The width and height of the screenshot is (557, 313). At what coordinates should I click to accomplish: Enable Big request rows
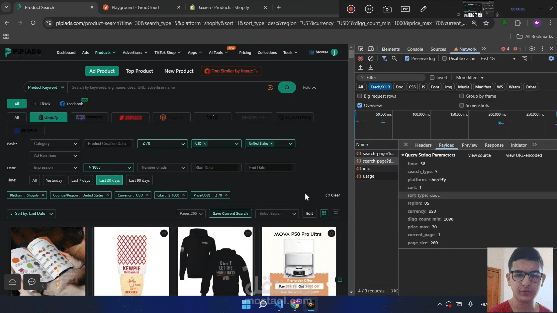360,96
